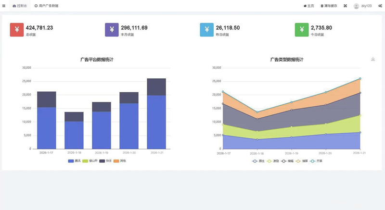Click the 2026-1-21 bar in the bar chart
The height and width of the screenshot is (210, 385).
click(x=156, y=115)
